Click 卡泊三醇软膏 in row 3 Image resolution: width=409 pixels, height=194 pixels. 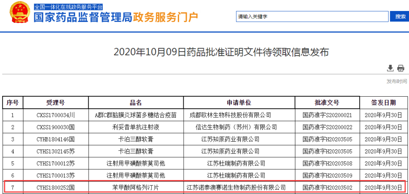(136, 139)
